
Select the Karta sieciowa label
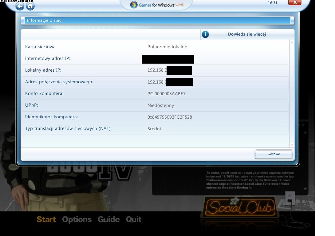(x=41, y=47)
